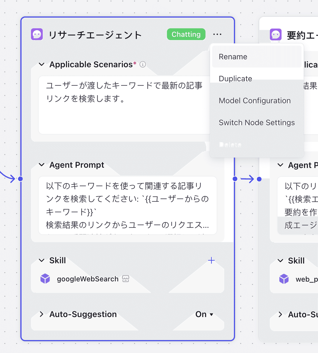Click the Chatting status badge
The width and height of the screenshot is (318, 353).
(186, 35)
